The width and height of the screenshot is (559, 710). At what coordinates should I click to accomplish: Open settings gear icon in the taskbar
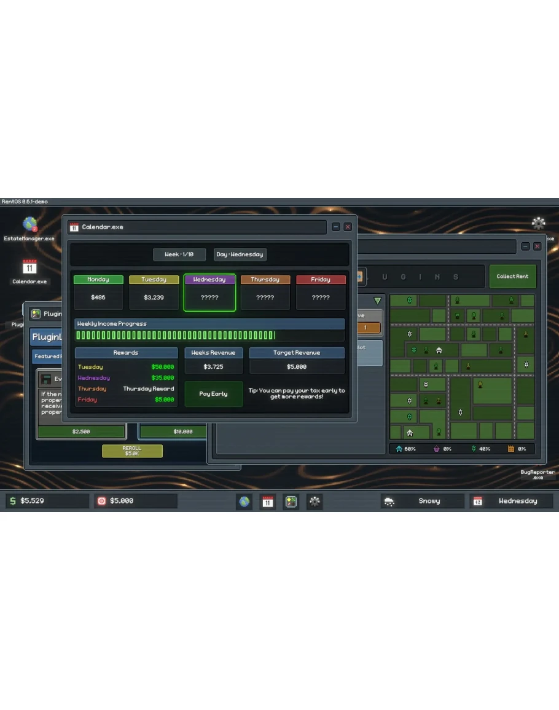(x=315, y=502)
